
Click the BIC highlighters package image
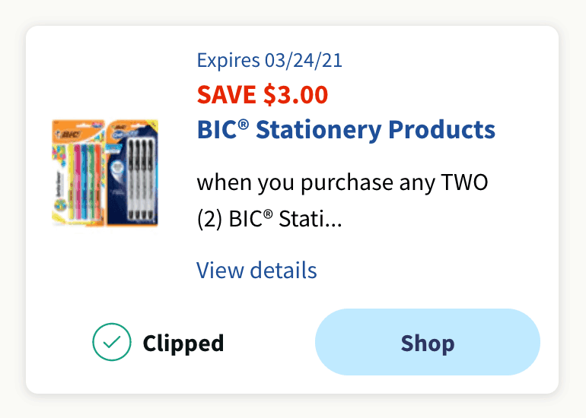click(78, 173)
